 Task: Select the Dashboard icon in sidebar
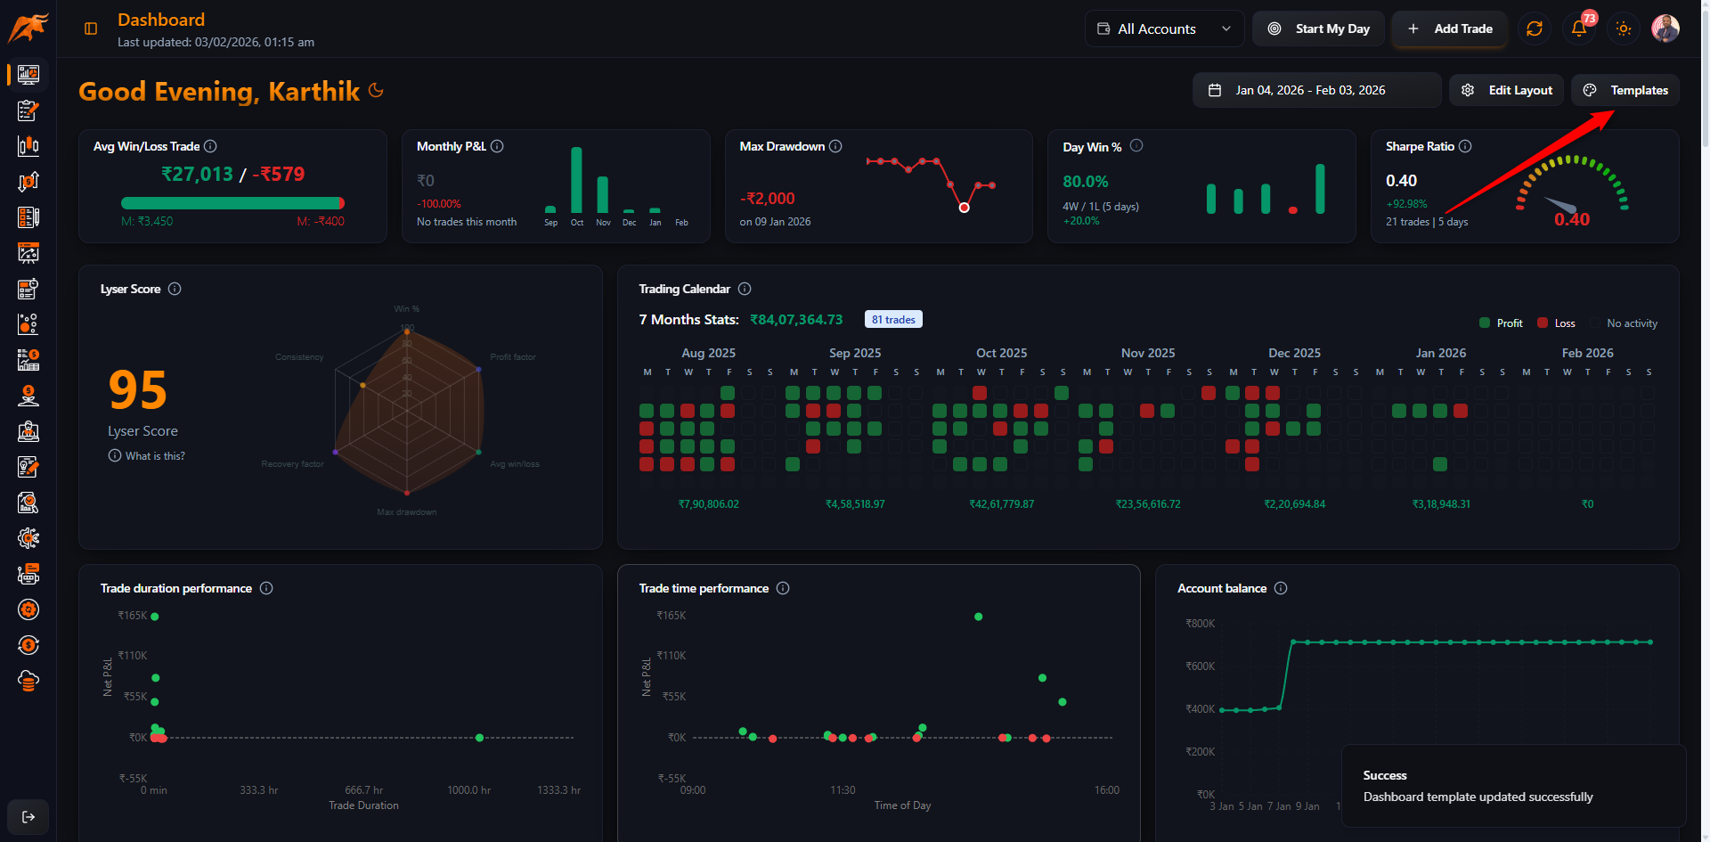[28, 75]
